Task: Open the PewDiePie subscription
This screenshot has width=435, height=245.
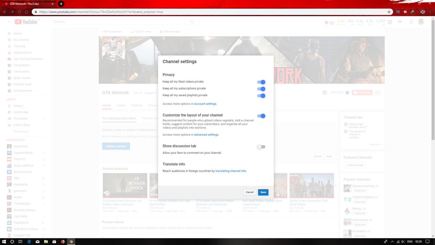Action: 21,184
